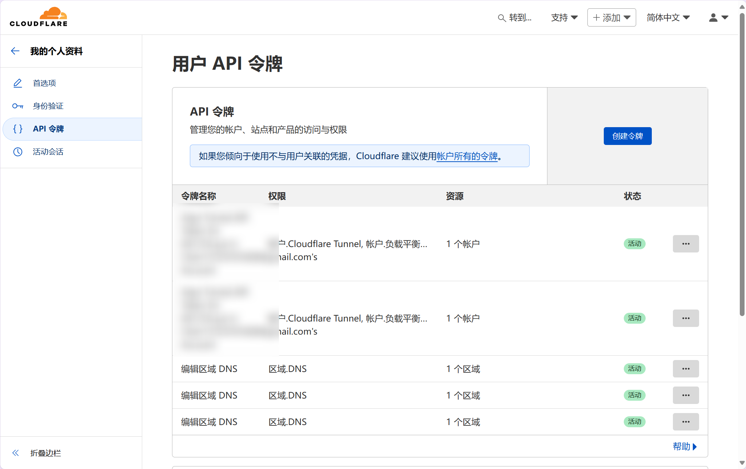Click the 令牌名称 column header
Image resolution: width=746 pixels, height=469 pixels.
[199, 196]
